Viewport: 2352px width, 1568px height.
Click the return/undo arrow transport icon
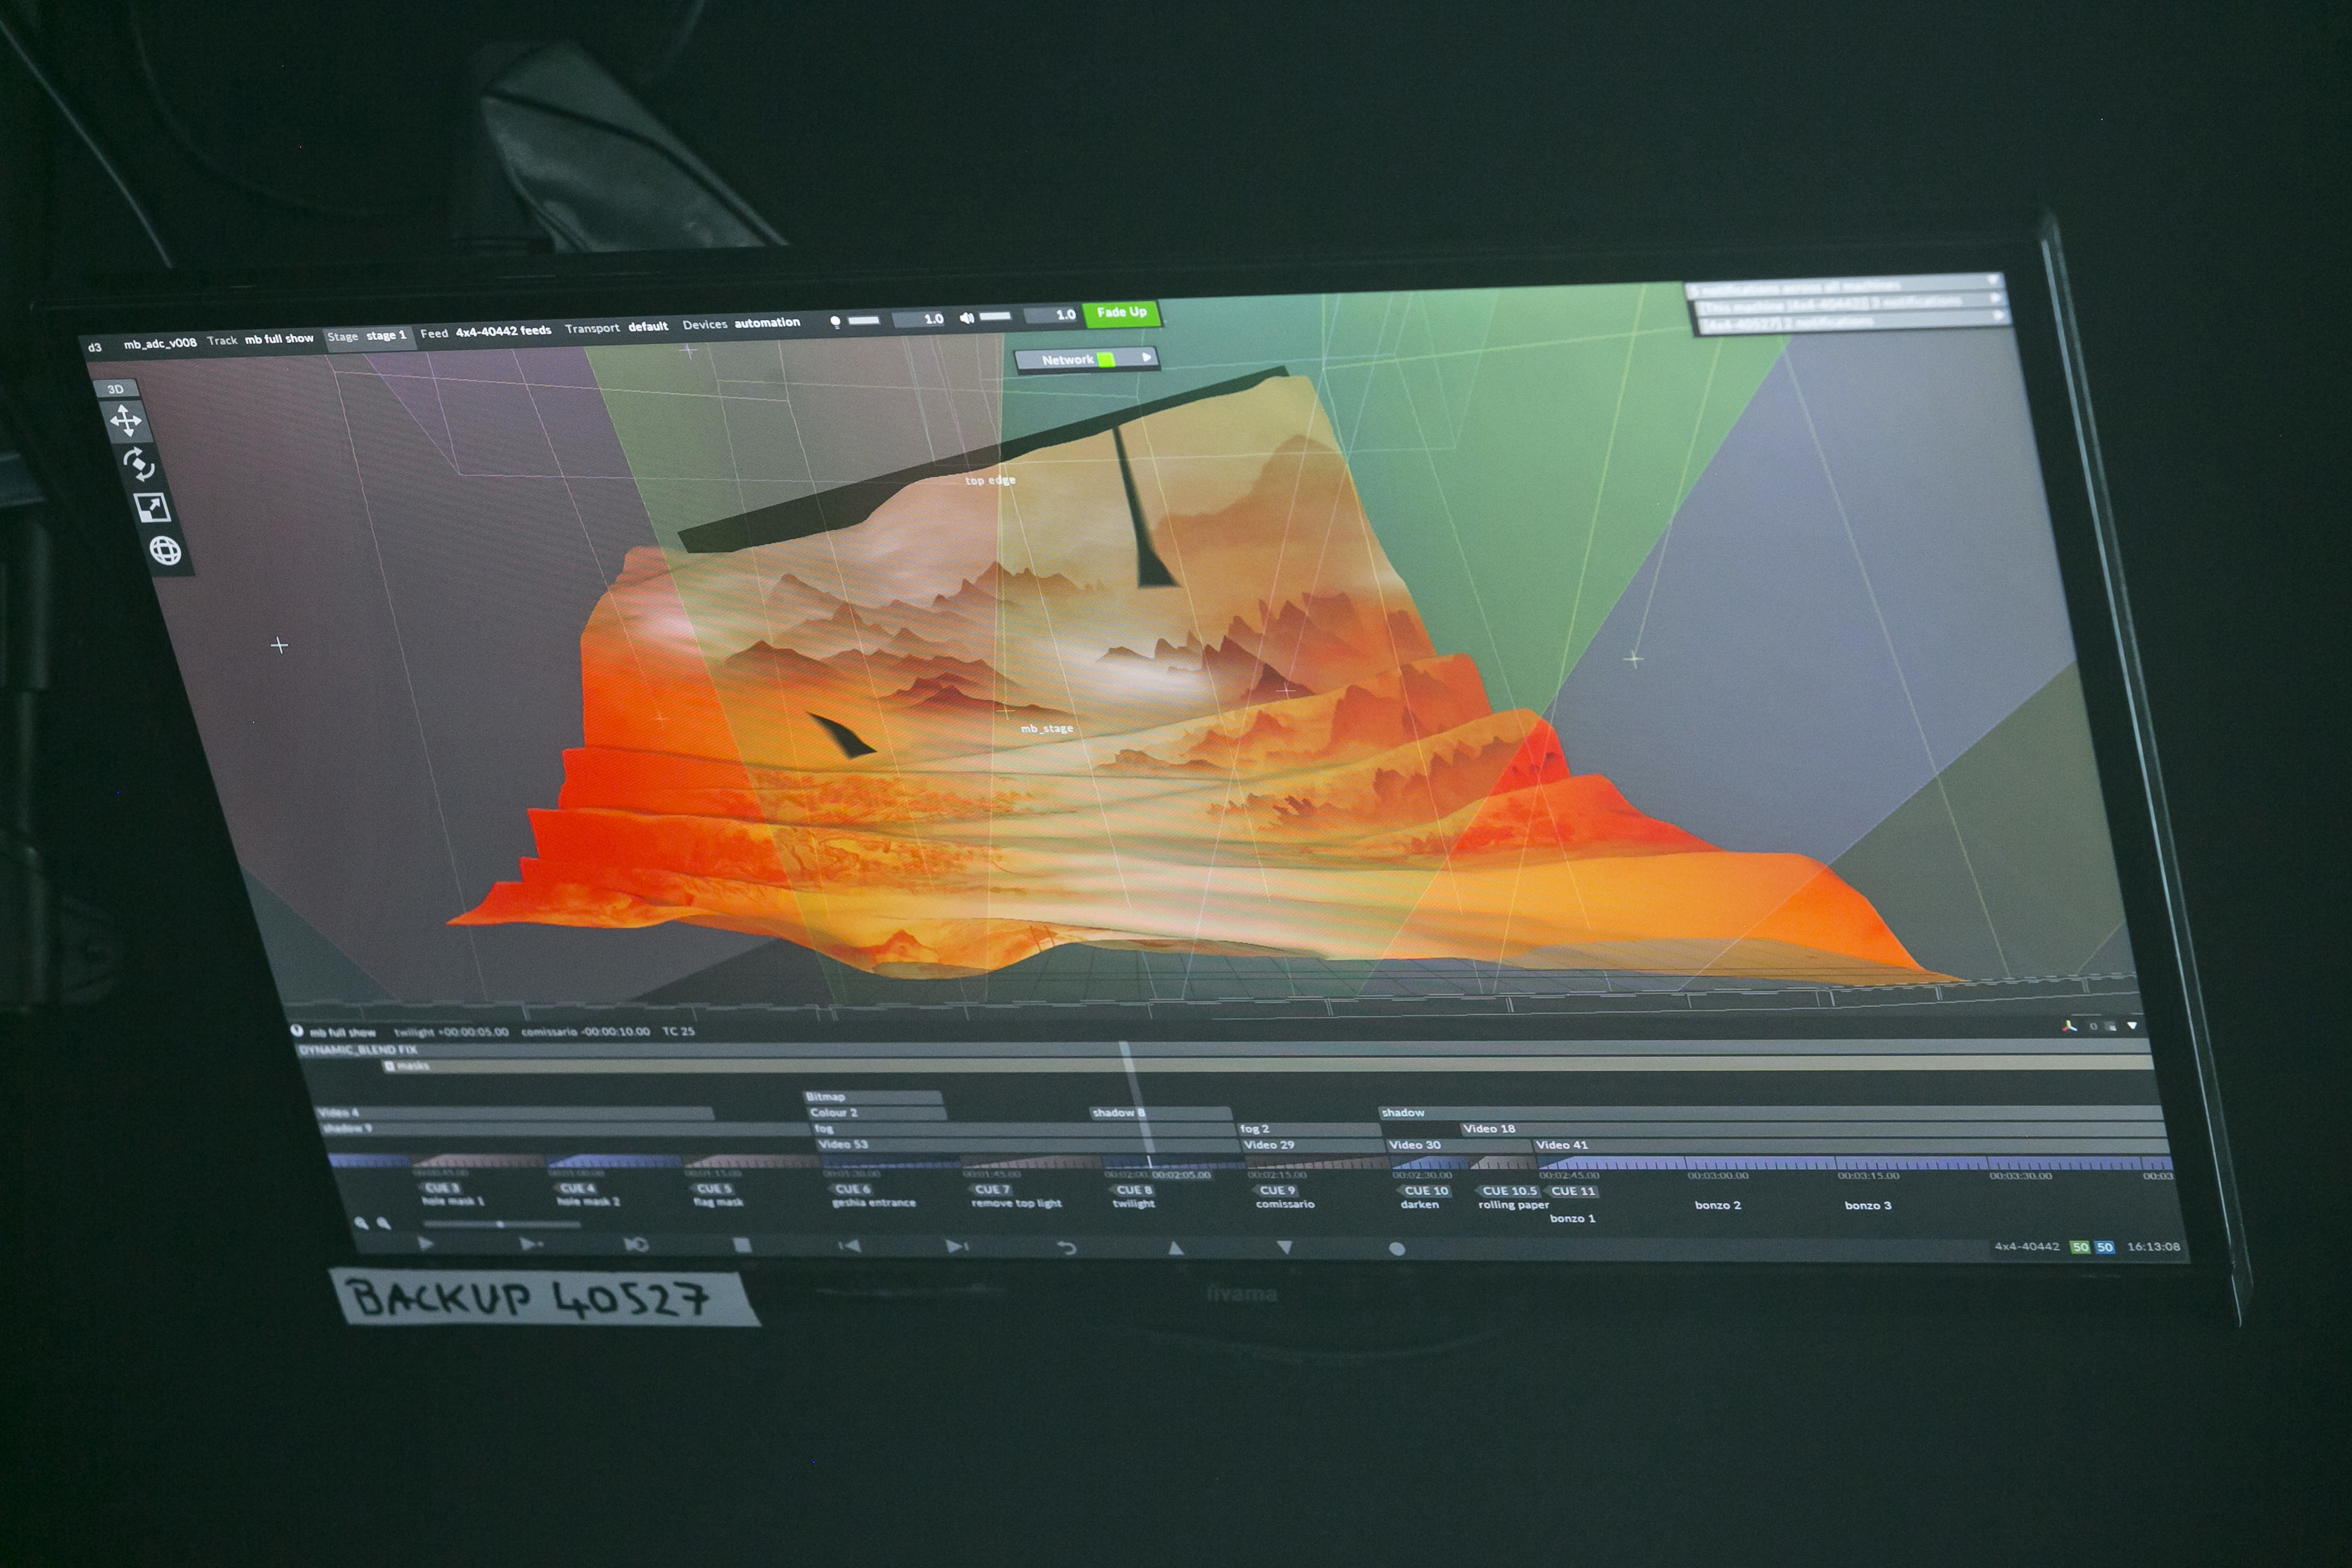(x=1066, y=1247)
